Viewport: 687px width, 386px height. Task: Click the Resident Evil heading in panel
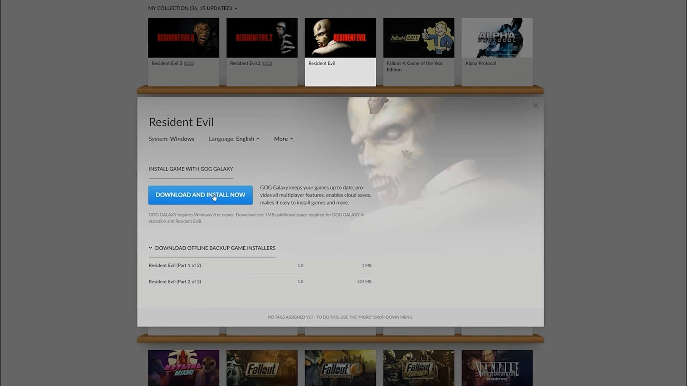point(181,122)
